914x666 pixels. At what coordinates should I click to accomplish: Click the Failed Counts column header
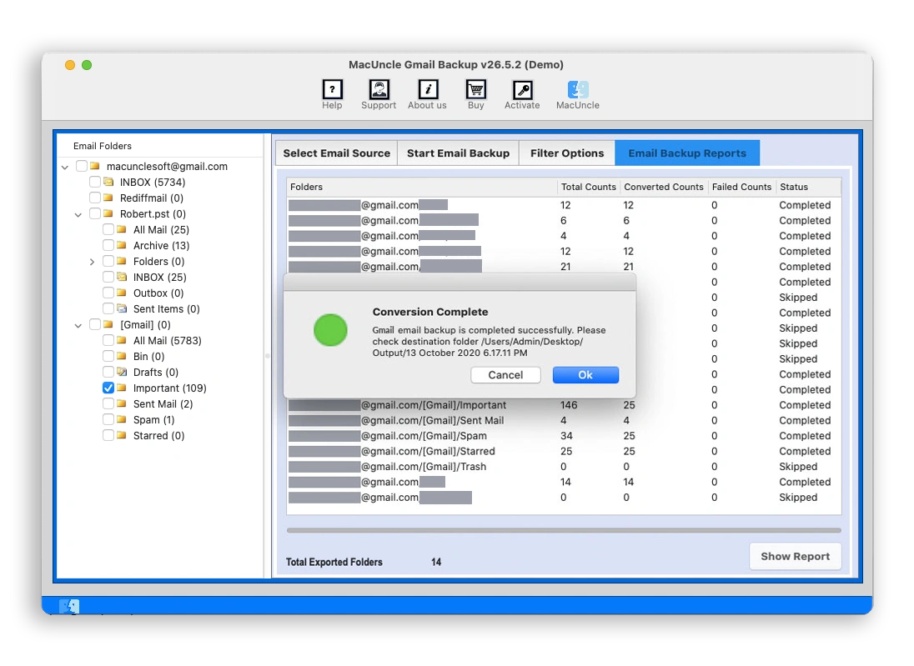pyautogui.click(x=741, y=187)
